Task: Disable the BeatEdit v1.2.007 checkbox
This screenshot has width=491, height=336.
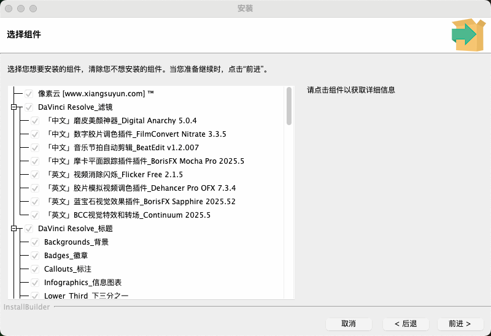Action: coord(35,148)
